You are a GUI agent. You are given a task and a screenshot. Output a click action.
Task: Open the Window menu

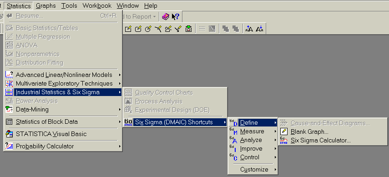(128, 6)
